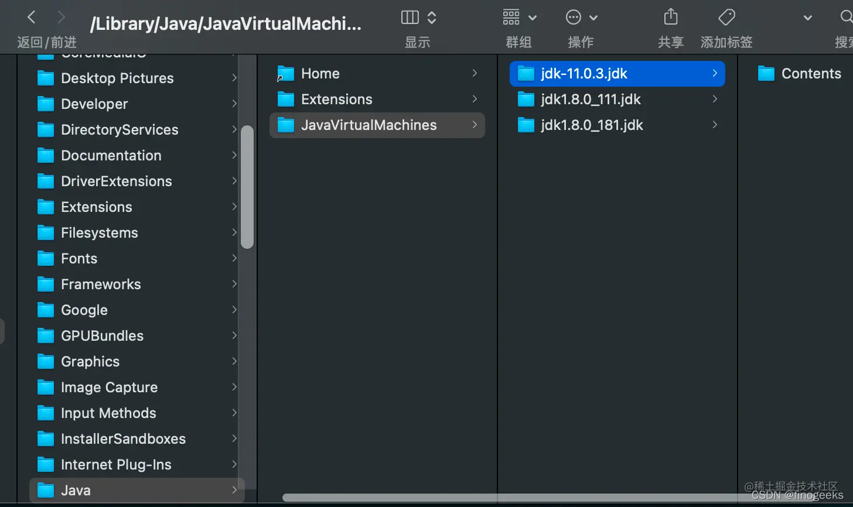Screen dimensions: 853x507
Task: Click the JavaVirtualMachines folder icon
Action: 285,125
